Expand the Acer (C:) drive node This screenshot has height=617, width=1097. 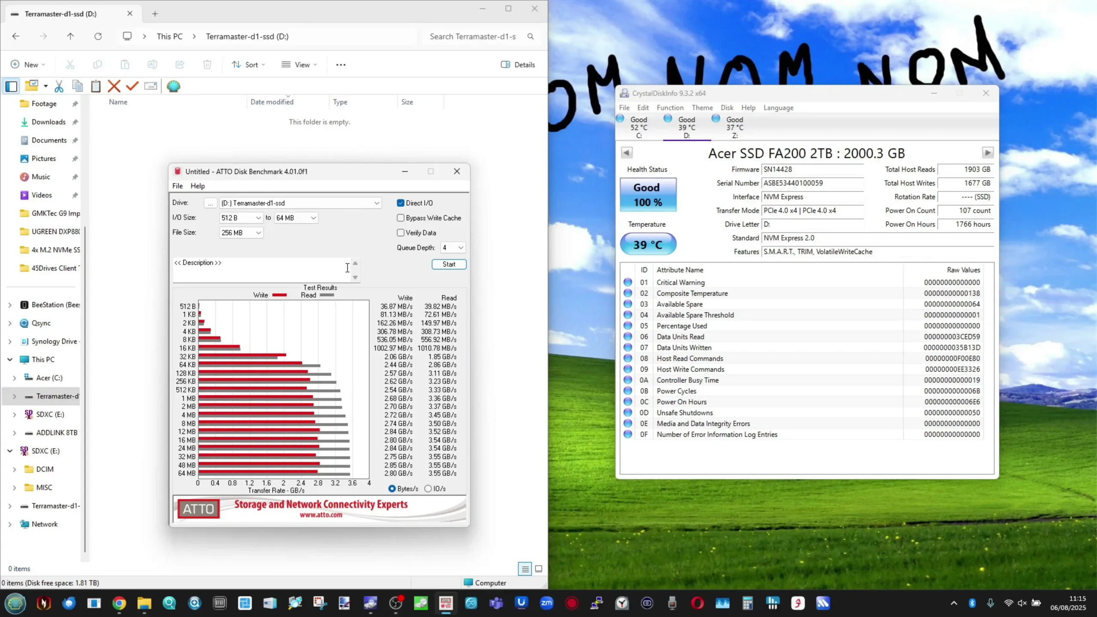[x=14, y=378]
